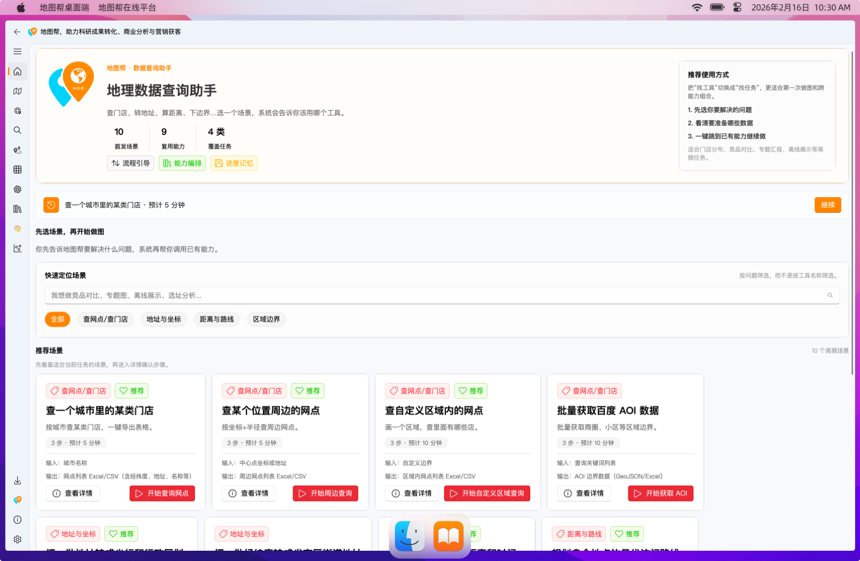Select the 区域边界 filter chip
Screen dimensions: 860x561
pos(266,319)
